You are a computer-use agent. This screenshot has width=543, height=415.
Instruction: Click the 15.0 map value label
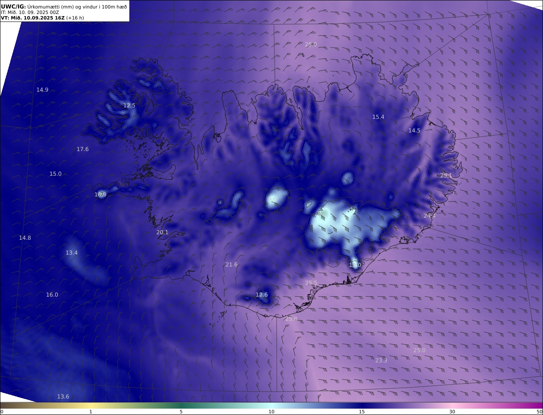click(55, 174)
